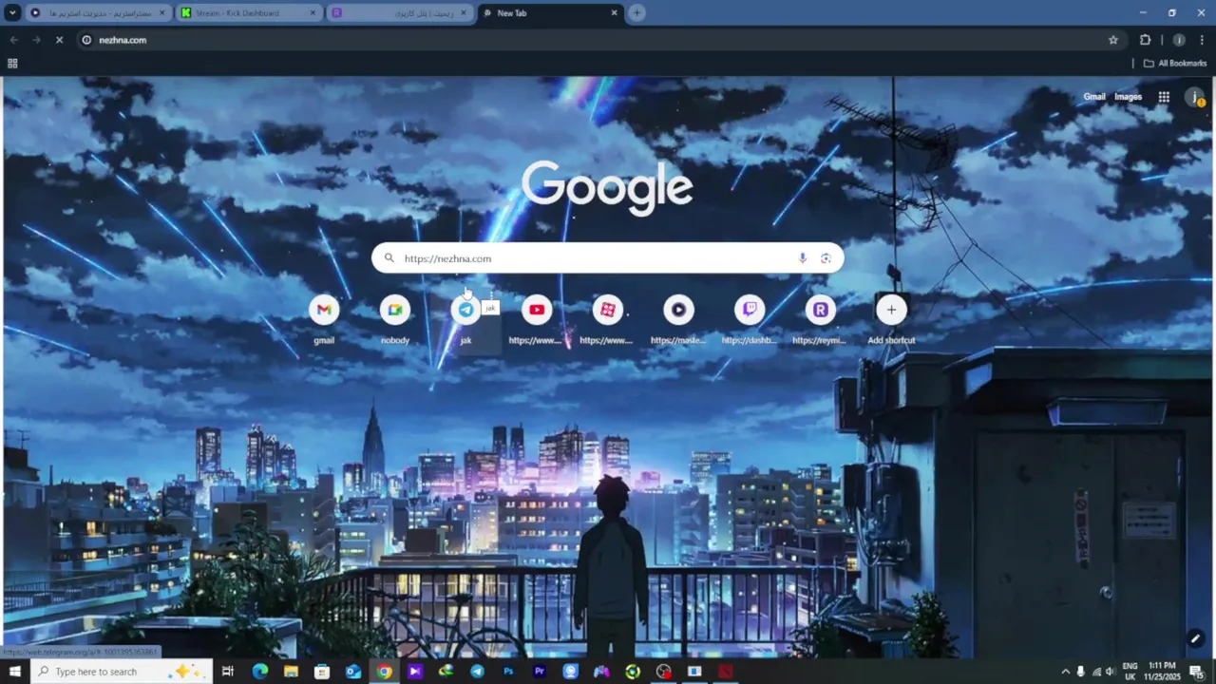Open the apps grid in bookmarks bar

click(x=12, y=64)
